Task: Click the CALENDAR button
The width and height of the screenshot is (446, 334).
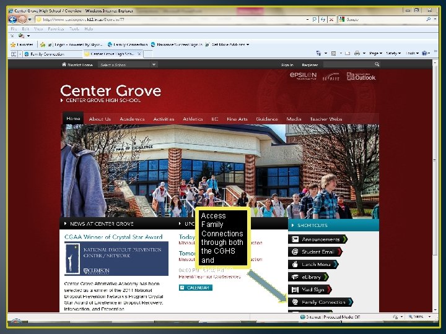Action: (196, 288)
